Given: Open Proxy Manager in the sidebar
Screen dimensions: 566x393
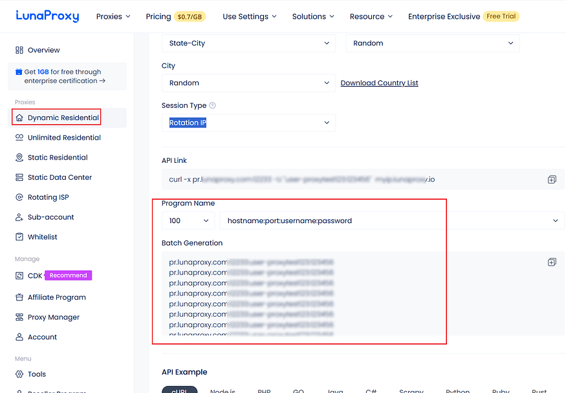Looking at the screenshot, I should pyautogui.click(x=54, y=317).
